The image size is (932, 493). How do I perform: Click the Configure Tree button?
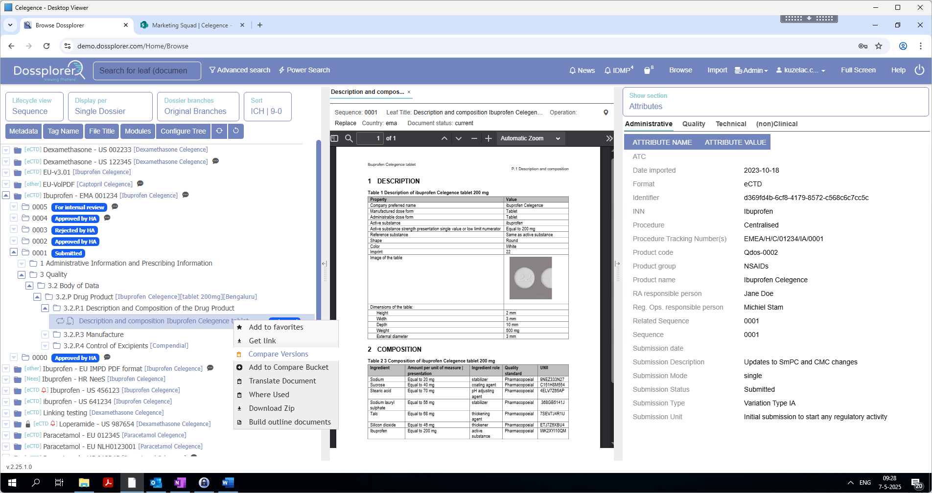[183, 131]
